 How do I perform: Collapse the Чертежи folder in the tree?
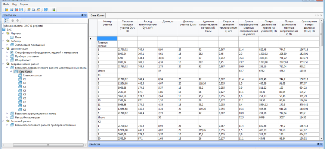click(x=3, y=33)
